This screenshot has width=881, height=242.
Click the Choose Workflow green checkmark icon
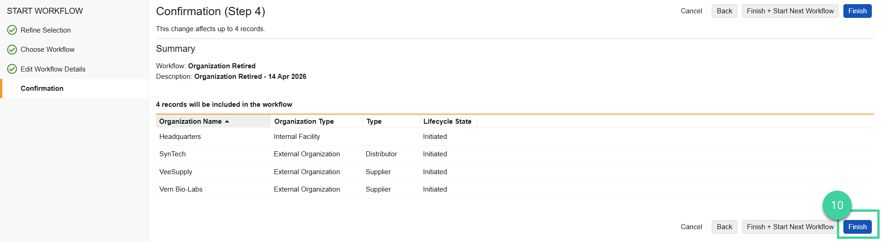12,49
